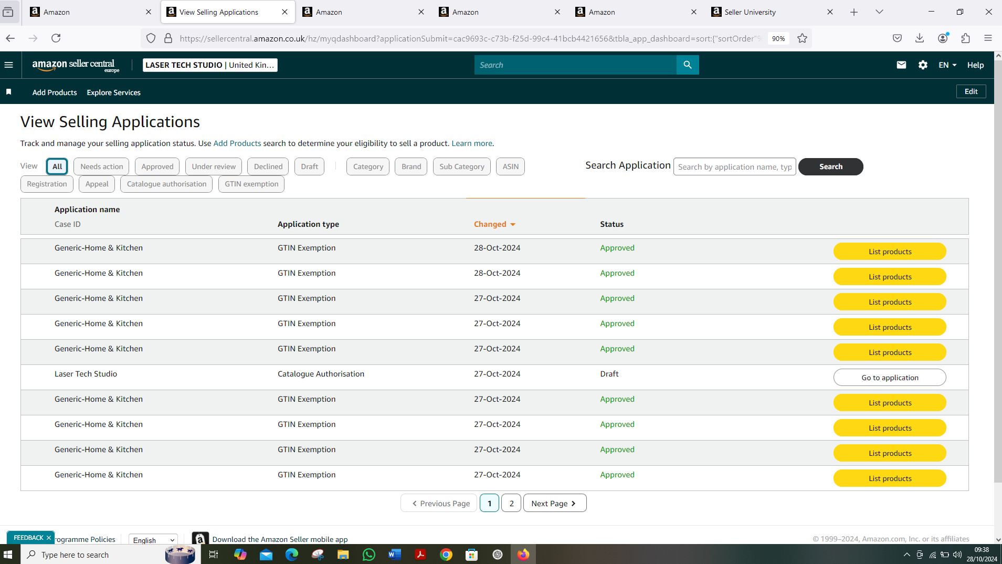Switch to the Seller University tab
This screenshot has width=1002, height=564.
[772, 12]
